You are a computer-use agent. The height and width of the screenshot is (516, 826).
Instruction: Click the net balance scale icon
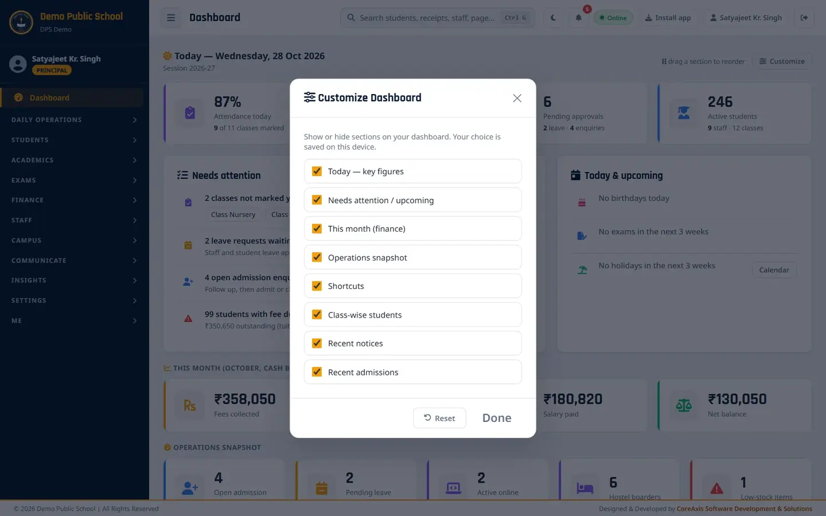point(684,405)
